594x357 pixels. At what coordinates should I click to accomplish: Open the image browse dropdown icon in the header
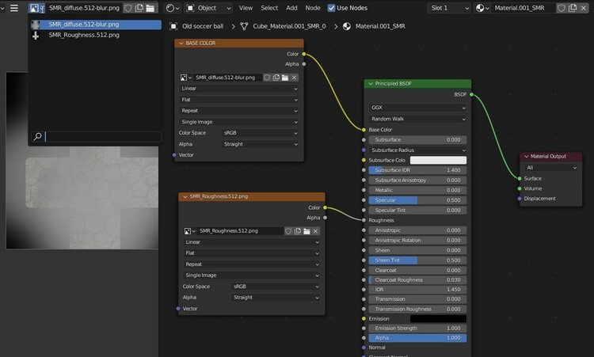pos(37,8)
